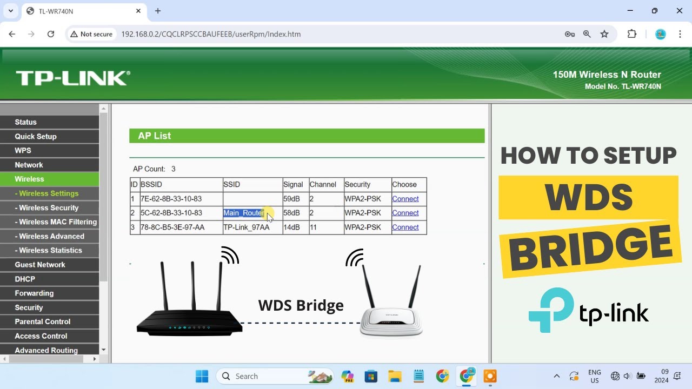Reload the router page

[51, 34]
